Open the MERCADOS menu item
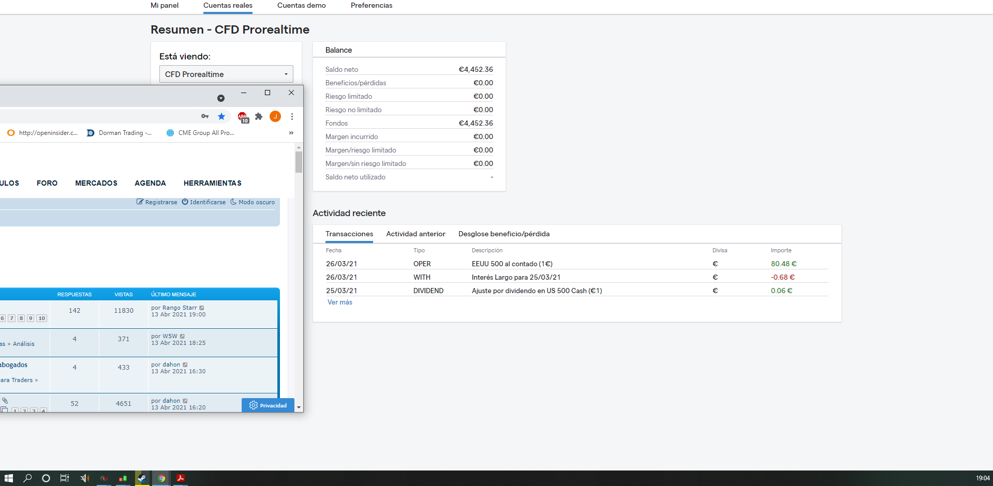This screenshot has width=993, height=486. [x=96, y=183]
